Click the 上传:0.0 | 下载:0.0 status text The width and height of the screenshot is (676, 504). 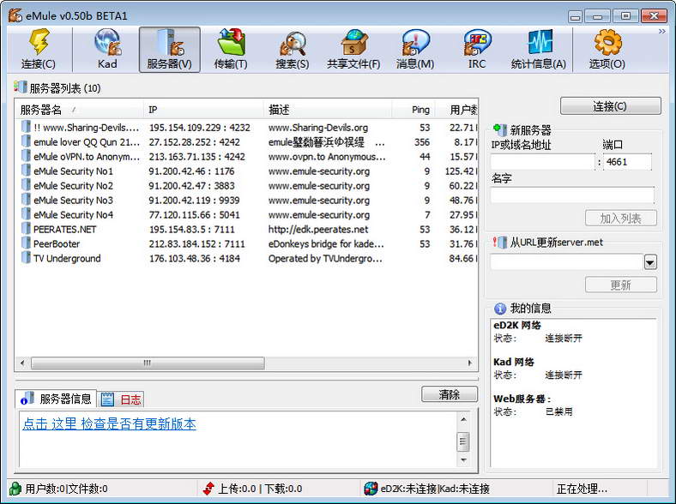(260, 489)
